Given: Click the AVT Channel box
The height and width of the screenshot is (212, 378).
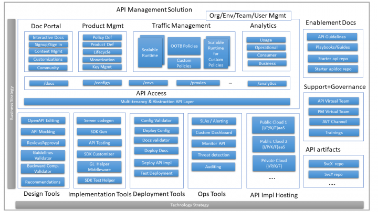Looking at the screenshot, I should pyautogui.click(x=330, y=122).
